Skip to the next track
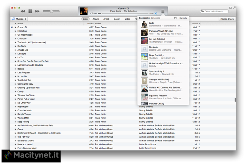246x164 pixels. (x=37, y=11)
